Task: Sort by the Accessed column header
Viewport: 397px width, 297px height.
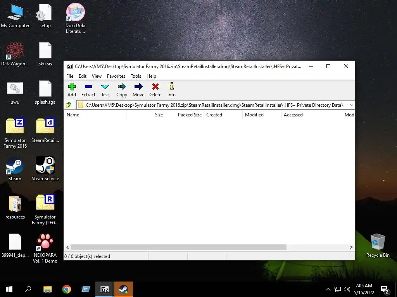Action: pyautogui.click(x=300, y=114)
